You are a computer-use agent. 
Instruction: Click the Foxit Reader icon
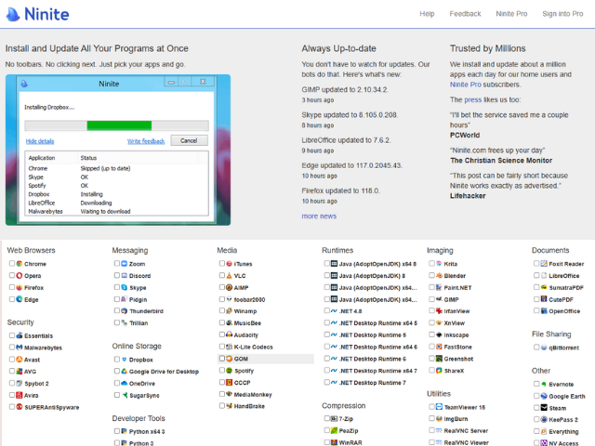[544, 264]
